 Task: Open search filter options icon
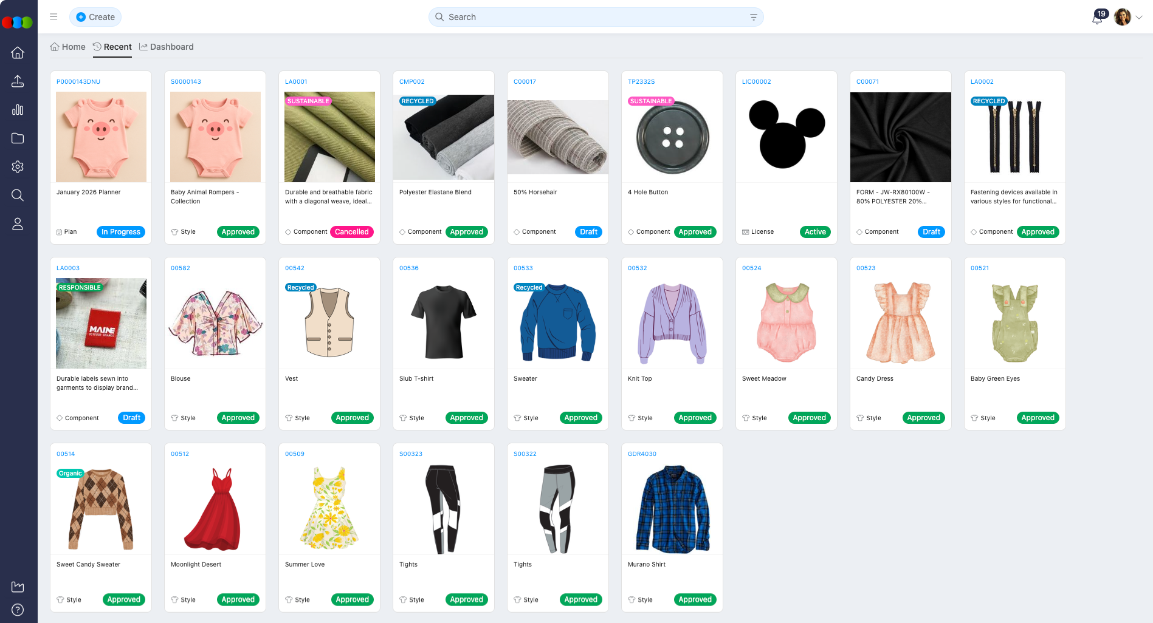tap(753, 17)
